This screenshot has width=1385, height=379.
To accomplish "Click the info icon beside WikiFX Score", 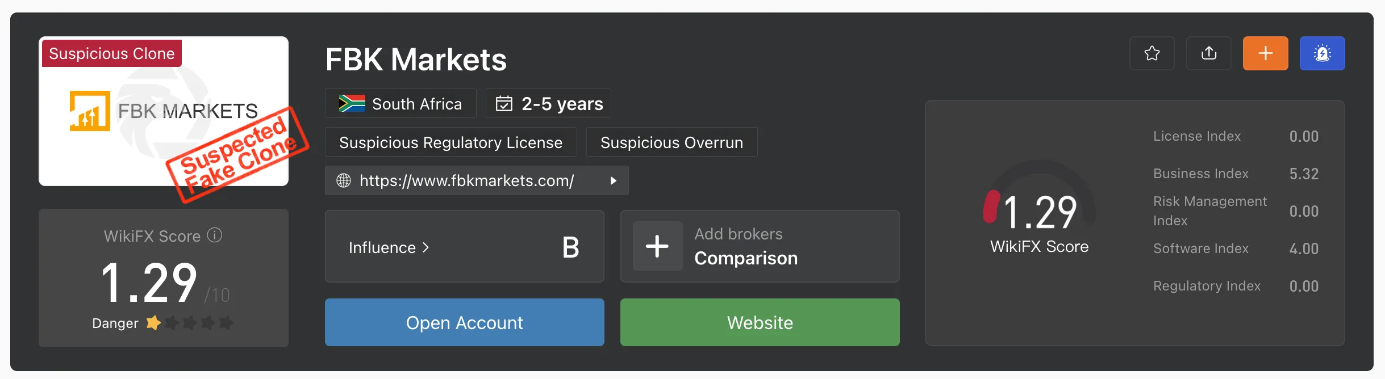I will click(x=215, y=235).
